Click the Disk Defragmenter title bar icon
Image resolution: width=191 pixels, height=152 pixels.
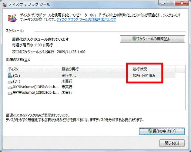pyautogui.click(x=4, y=5)
